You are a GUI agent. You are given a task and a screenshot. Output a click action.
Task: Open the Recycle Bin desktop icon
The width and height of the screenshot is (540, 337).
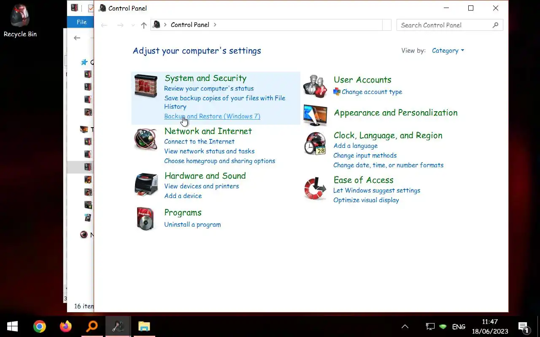pos(20,21)
